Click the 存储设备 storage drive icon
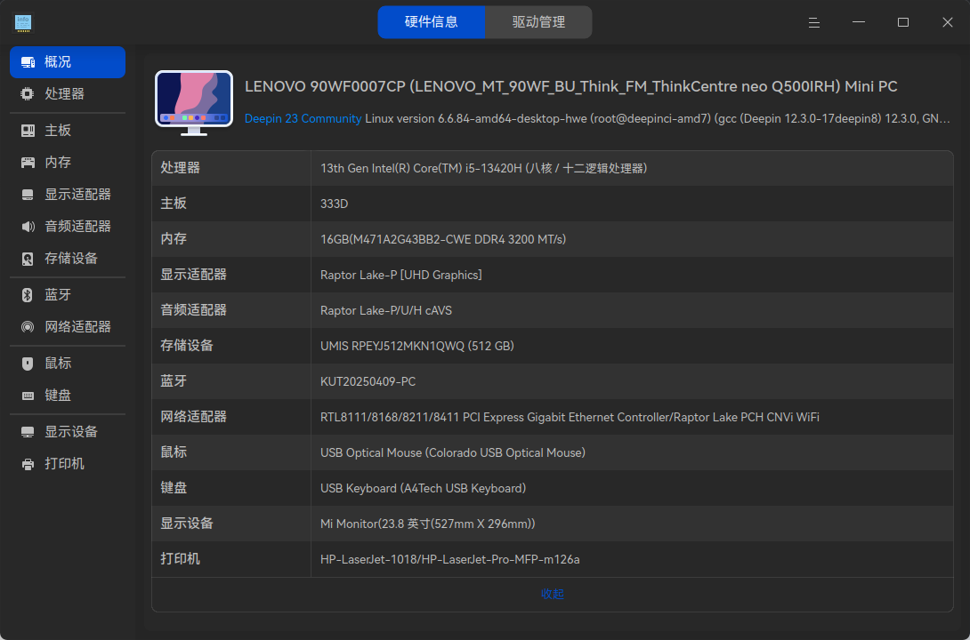Screen dimensions: 970x640 [x=28, y=259]
